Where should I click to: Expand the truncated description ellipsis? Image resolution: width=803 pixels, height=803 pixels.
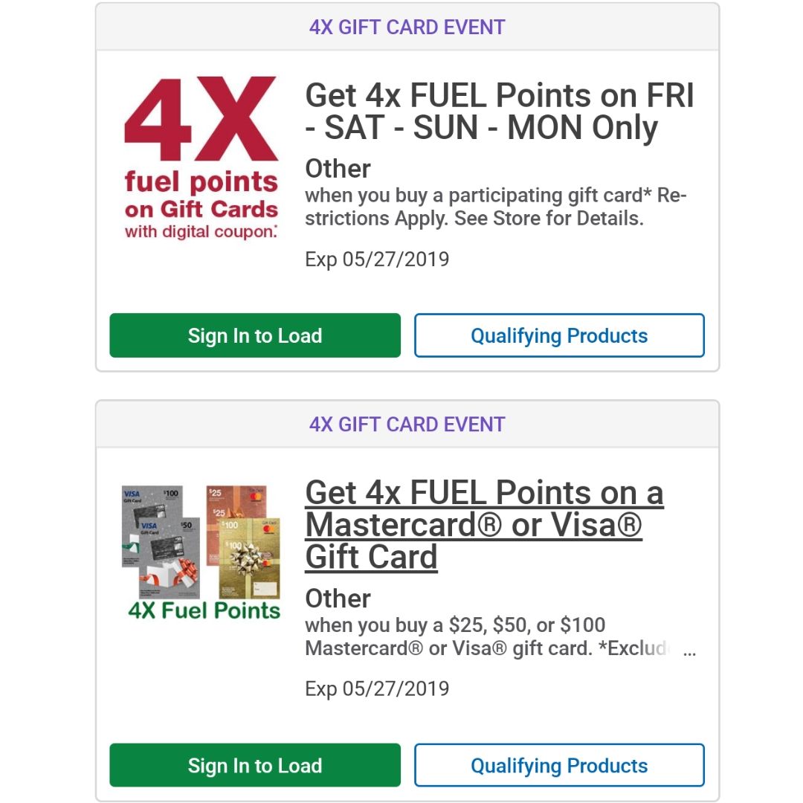689,651
